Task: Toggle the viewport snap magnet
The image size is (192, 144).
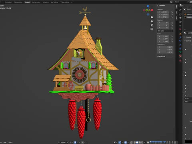Action: (x=75, y=142)
